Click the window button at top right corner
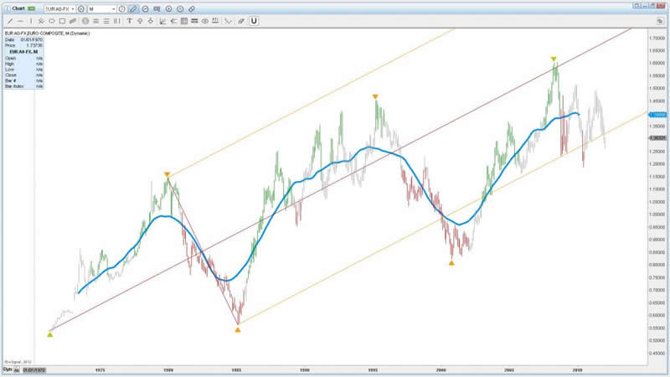Image resolution: width=670 pixels, height=377 pixels. pos(661,20)
